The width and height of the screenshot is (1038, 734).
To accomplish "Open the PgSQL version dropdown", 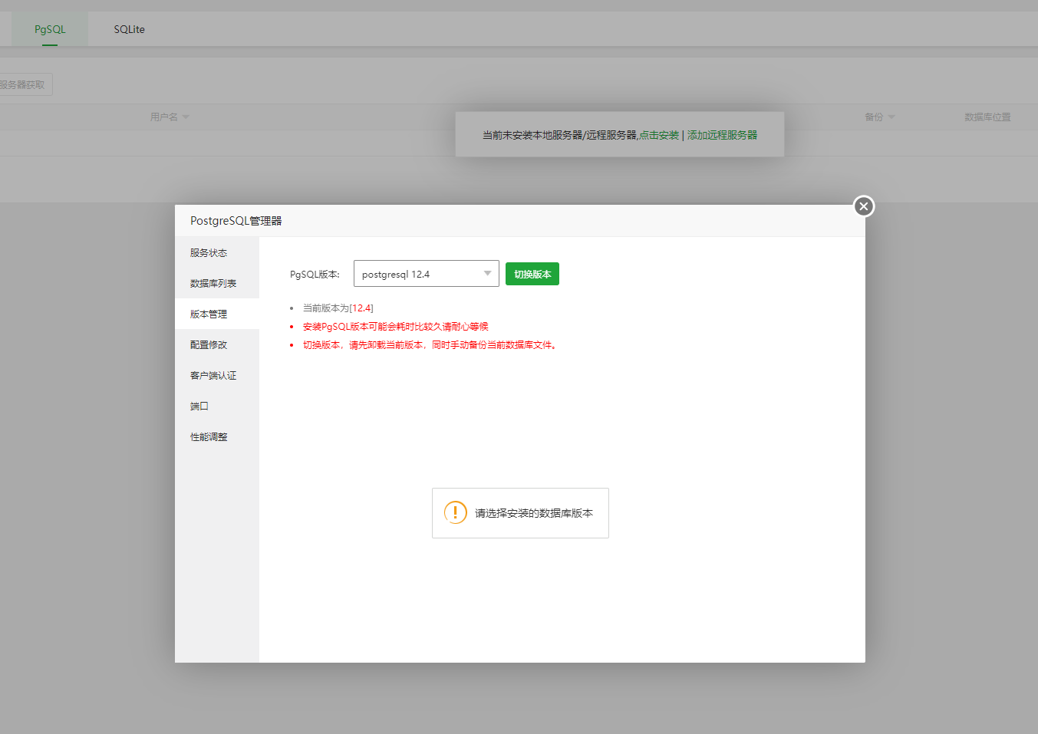I will tap(427, 274).
